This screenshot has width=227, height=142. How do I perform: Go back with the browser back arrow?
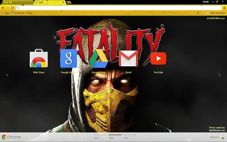pyautogui.click(x=3, y=8)
